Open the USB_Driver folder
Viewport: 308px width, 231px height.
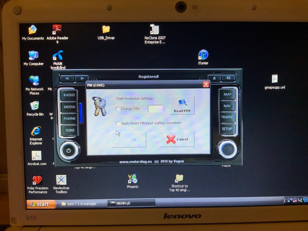pos(106,32)
